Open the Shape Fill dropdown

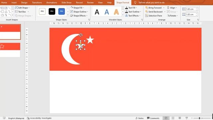pos(77,8)
